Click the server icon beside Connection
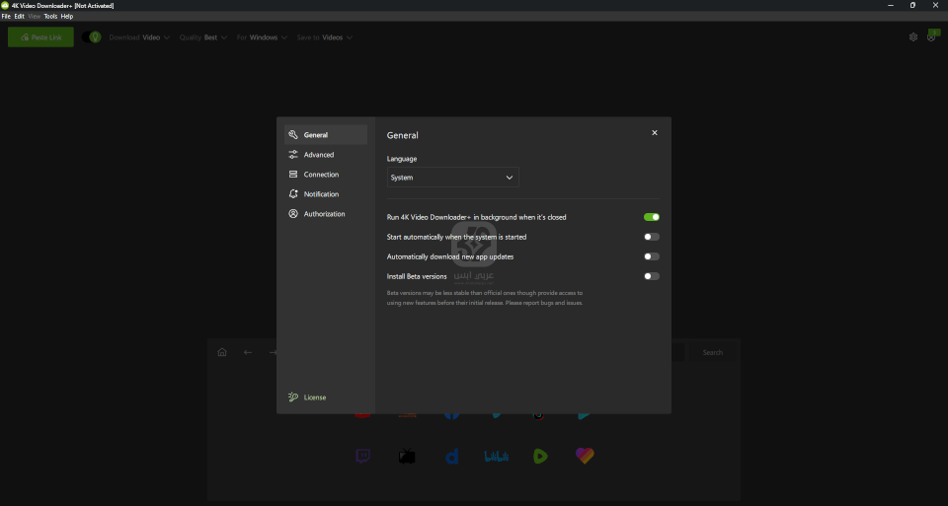The width and height of the screenshot is (948, 506). [293, 175]
